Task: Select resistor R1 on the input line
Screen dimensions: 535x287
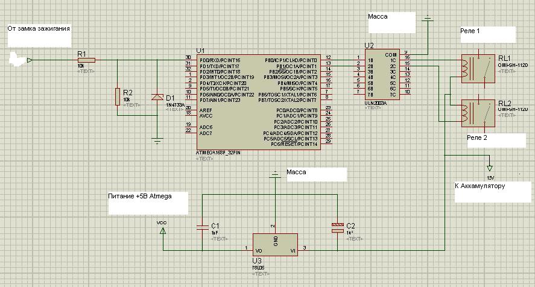Action: [x=86, y=60]
